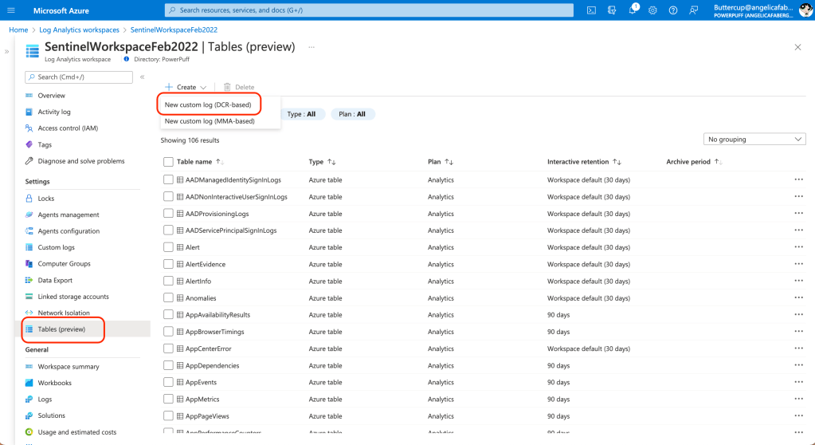Choose New custom log (DCR-based)

[208, 104]
